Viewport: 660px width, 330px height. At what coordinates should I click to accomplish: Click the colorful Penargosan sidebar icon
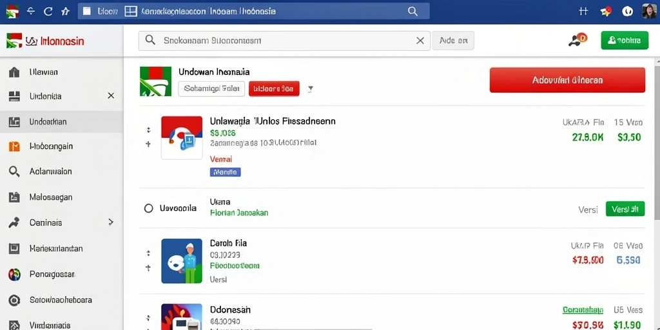tap(14, 275)
